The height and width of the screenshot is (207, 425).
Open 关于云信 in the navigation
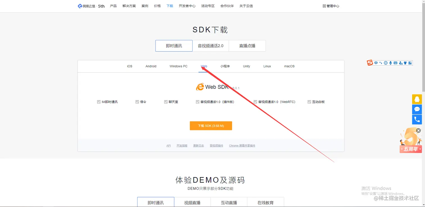246,6
